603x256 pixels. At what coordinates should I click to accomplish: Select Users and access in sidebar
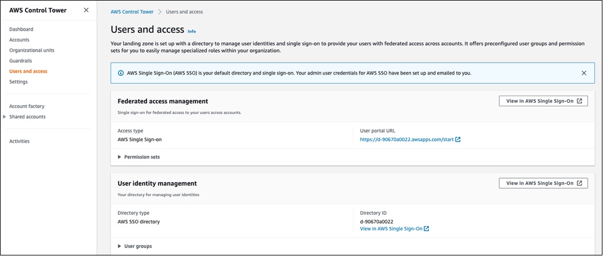tap(28, 71)
